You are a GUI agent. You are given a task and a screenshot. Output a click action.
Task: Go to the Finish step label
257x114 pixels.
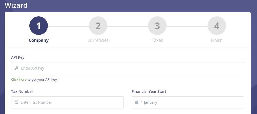(217, 40)
